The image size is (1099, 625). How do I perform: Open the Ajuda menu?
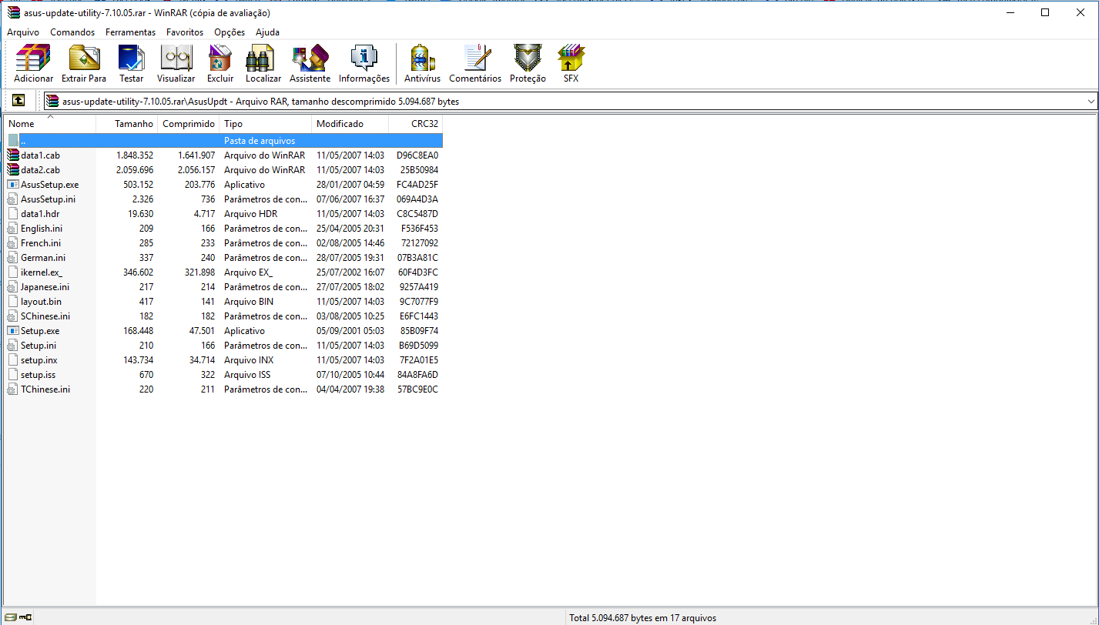pos(267,32)
